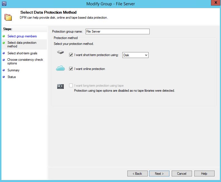Screen dimensions: 221x182
Task: Click the long-term protection using tape checkbox
Action: click(71, 86)
